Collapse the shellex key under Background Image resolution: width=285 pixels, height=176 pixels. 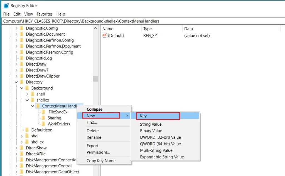[27, 100]
